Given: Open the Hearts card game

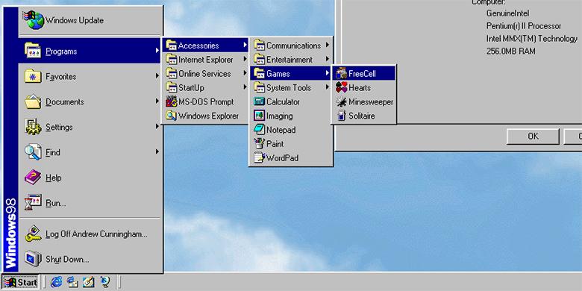Looking at the screenshot, I should (x=364, y=87).
